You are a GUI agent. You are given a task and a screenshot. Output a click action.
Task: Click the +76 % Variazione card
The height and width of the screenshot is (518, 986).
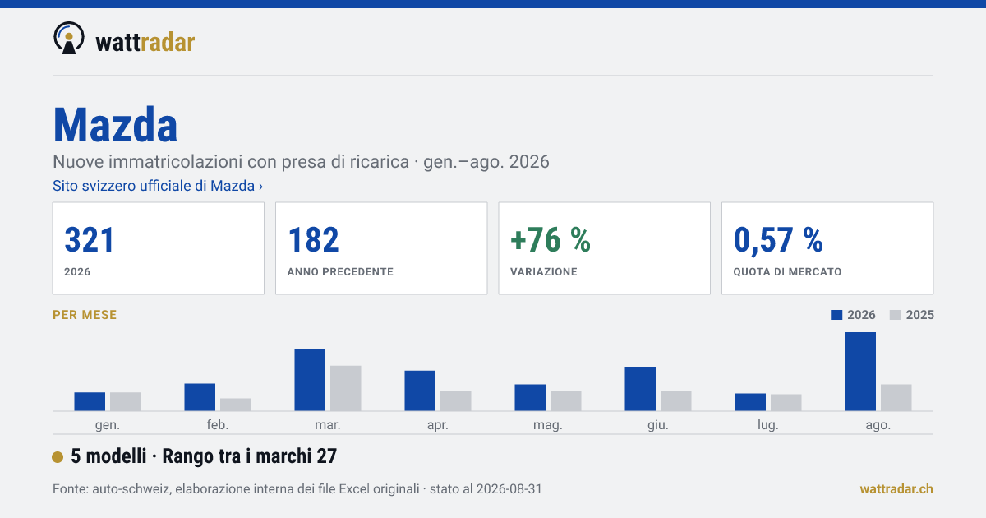605,248
